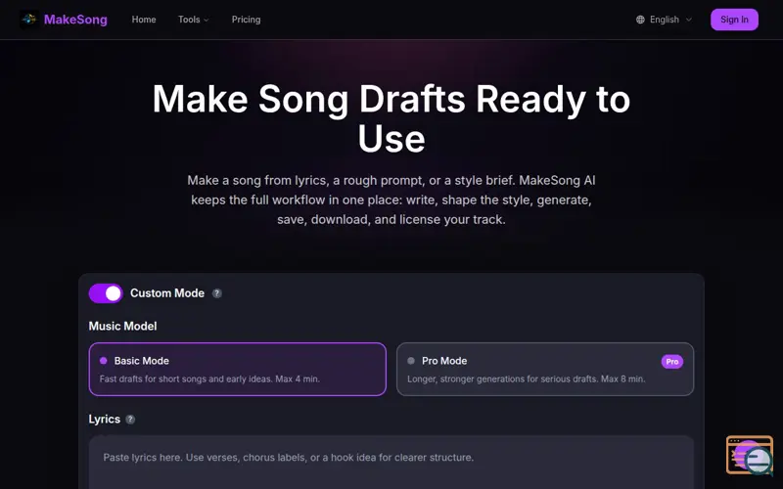Click 'Fast drafts for short songs' description
Image resolution: width=783 pixels, height=489 pixels.
point(209,378)
